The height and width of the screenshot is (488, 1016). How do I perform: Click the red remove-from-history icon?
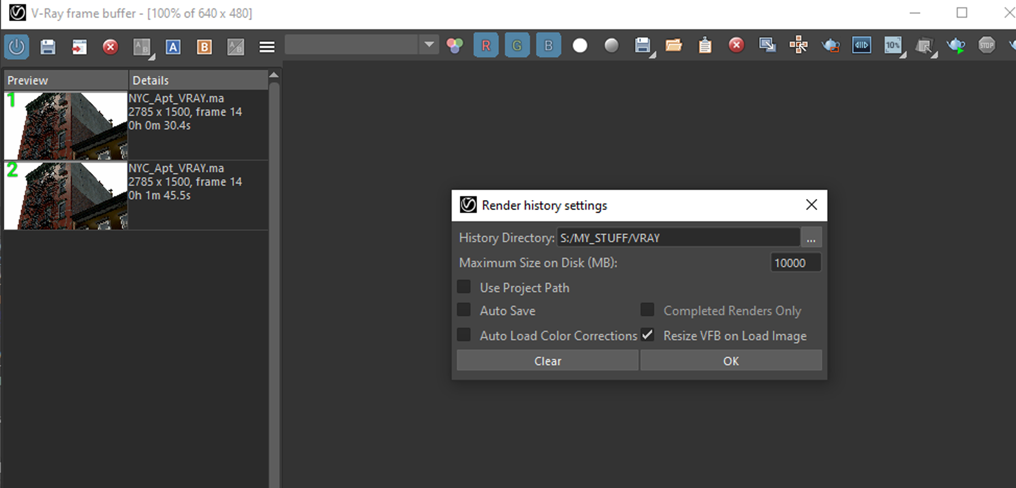110,47
